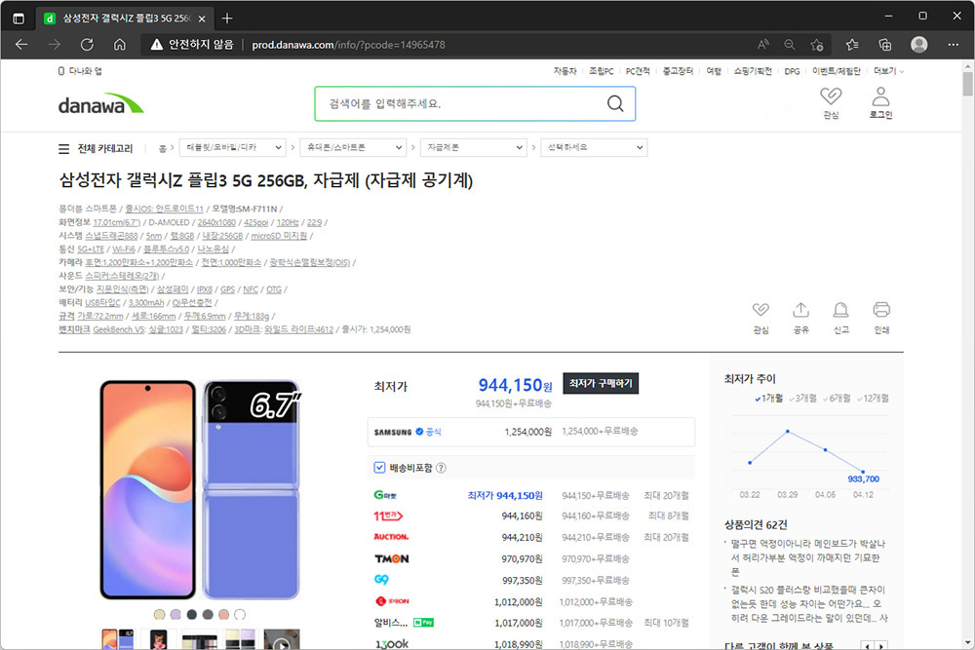Open the browser settings ellipsis menu
Viewport: 975px width, 650px height.
click(x=954, y=45)
